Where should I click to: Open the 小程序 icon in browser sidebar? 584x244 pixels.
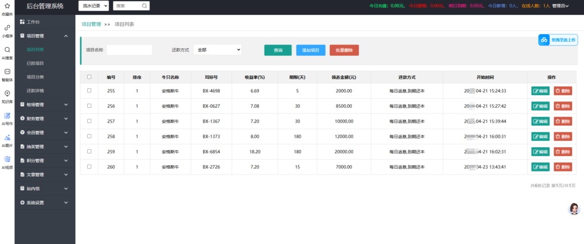point(7,27)
